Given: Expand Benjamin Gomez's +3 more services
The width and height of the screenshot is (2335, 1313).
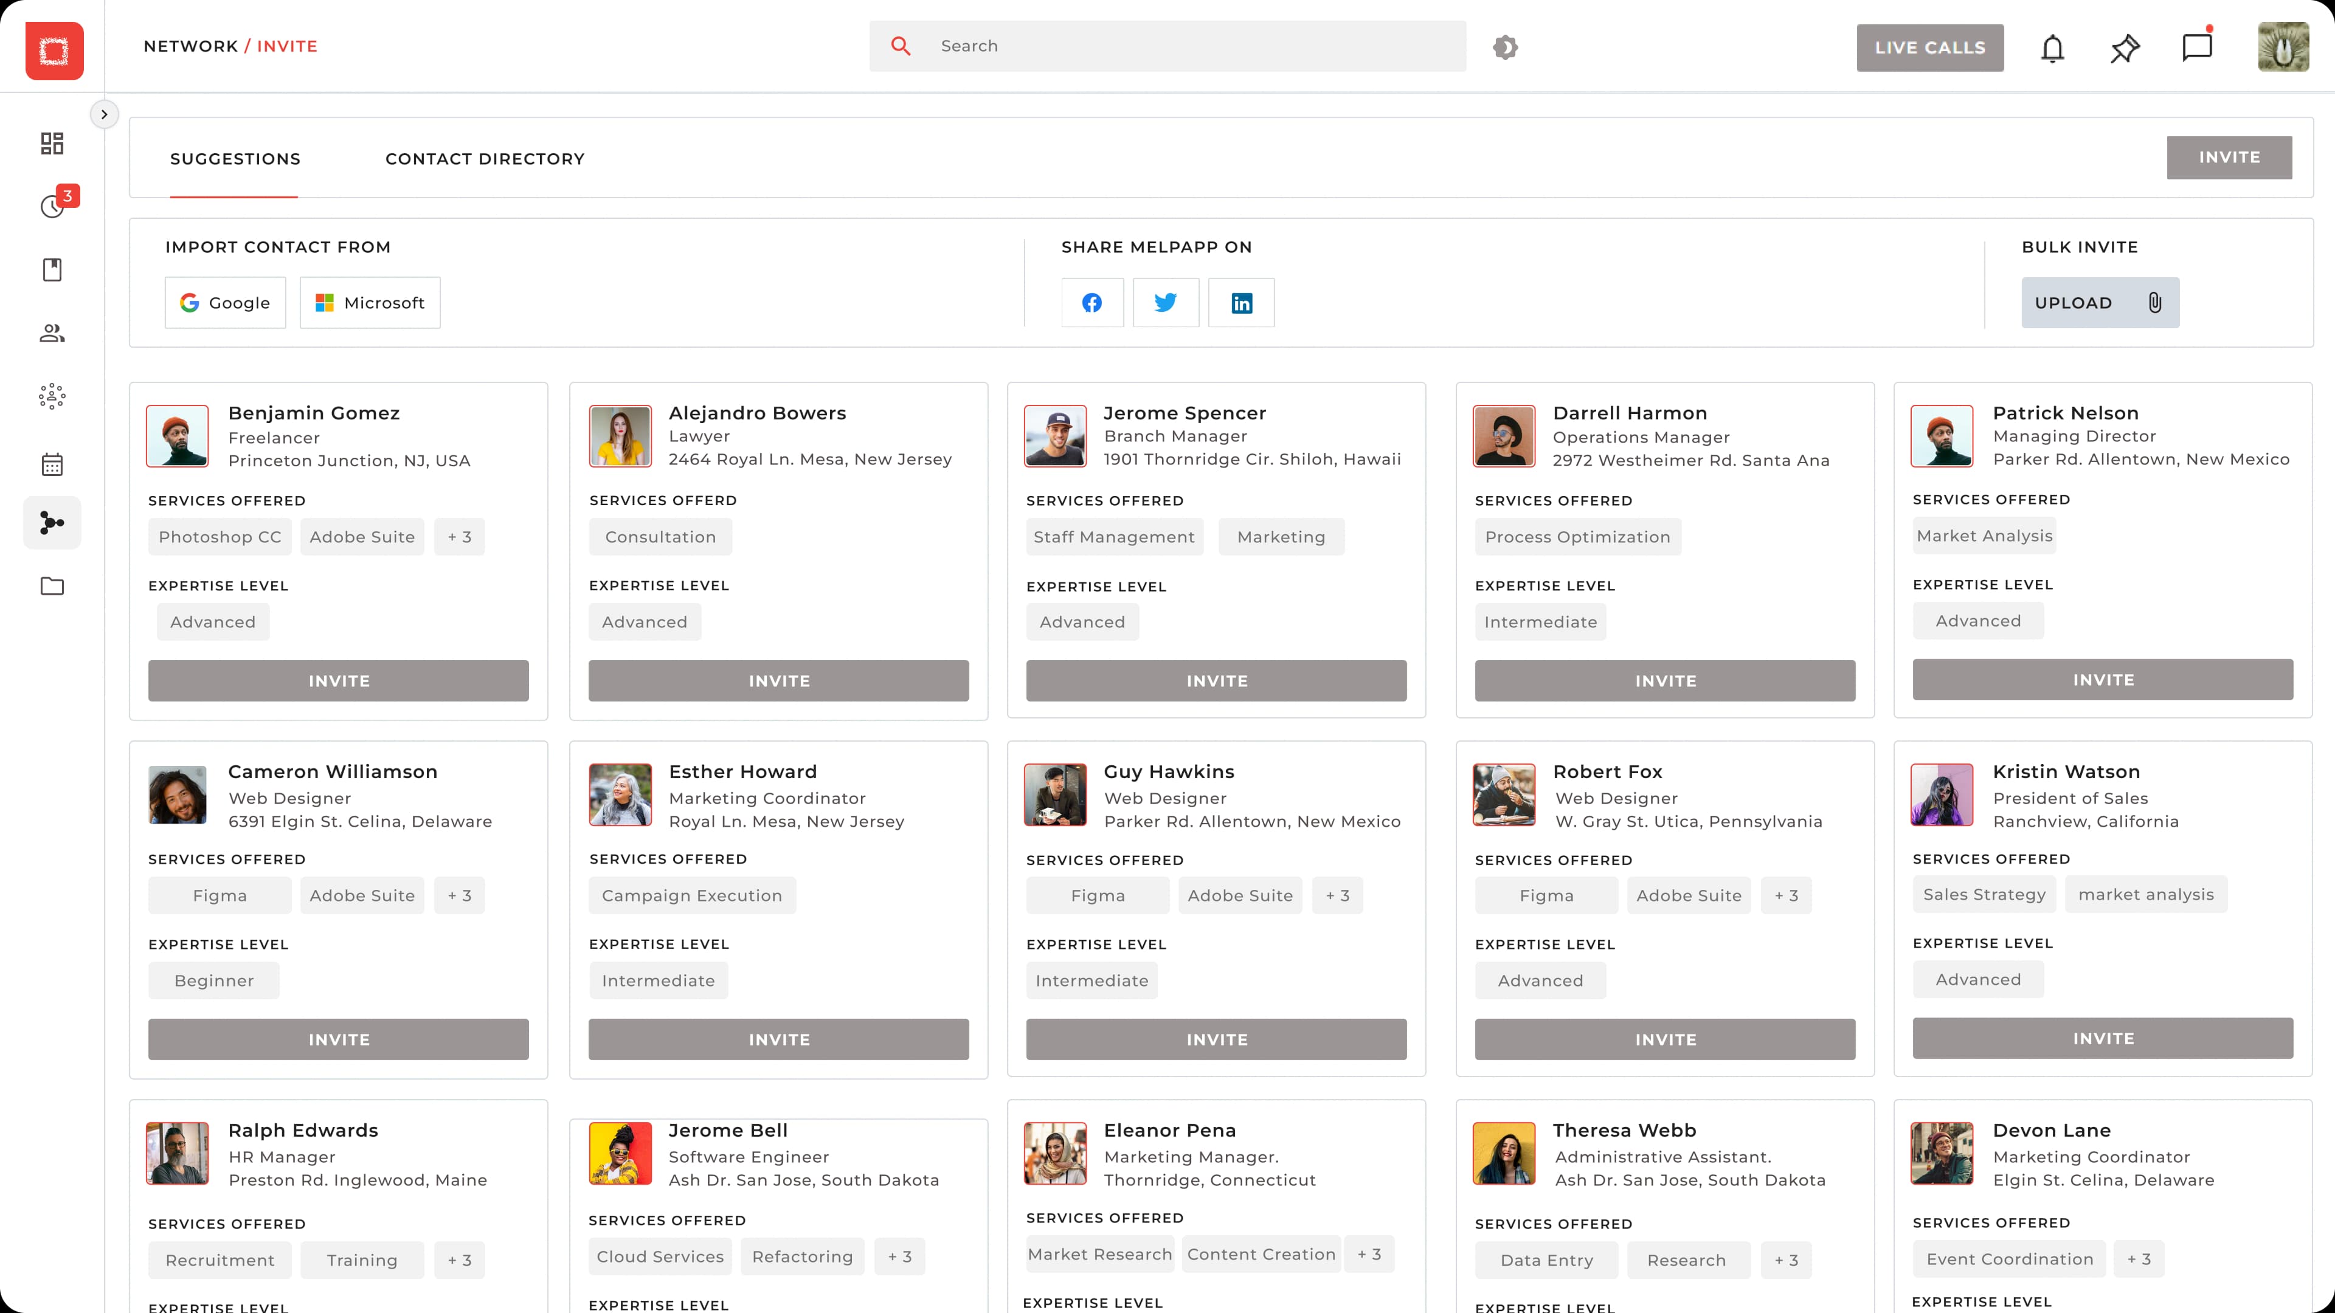Looking at the screenshot, I should (x=460, y=537).
